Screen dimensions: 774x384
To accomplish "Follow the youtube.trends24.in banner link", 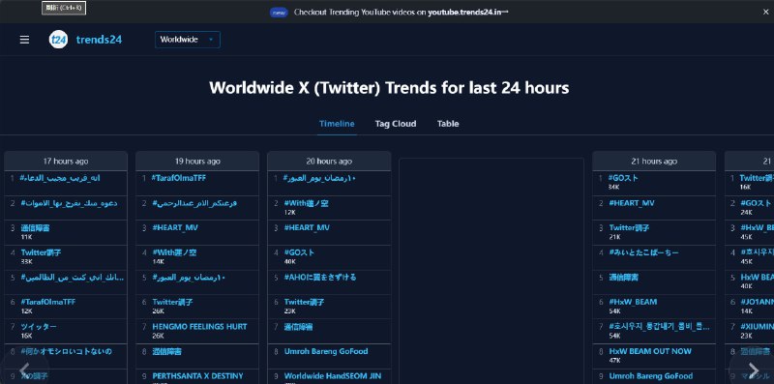I will pyautogui.click(x=467, y=12).
